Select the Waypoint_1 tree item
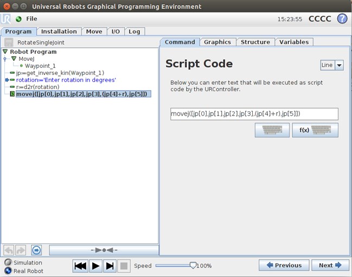This screenshot has height=277, width=352. tap(40, 66)
